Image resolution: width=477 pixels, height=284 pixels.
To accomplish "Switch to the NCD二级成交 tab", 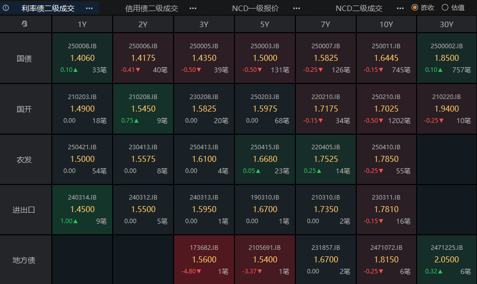I will tap(359, 8).
